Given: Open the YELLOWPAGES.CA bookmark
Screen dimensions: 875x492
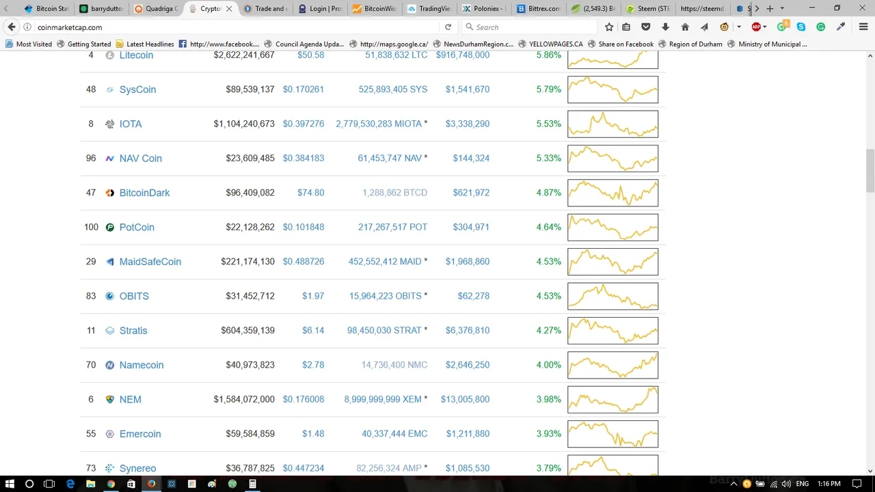Looking at the screenshot, I should [551, 44].
